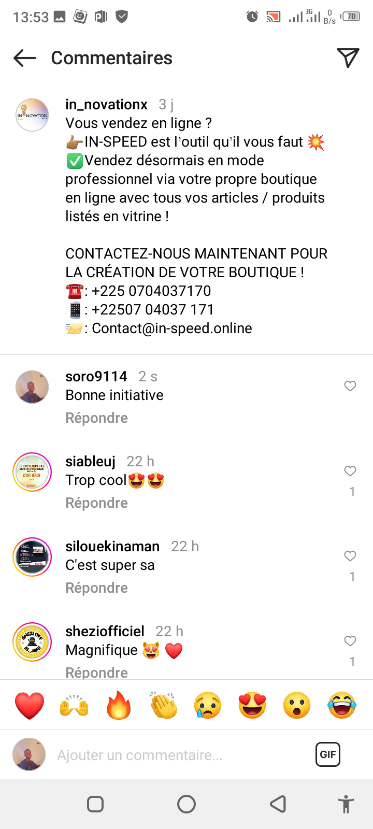Toggle the heart on siableuj's comment

[x=350, y=471]
